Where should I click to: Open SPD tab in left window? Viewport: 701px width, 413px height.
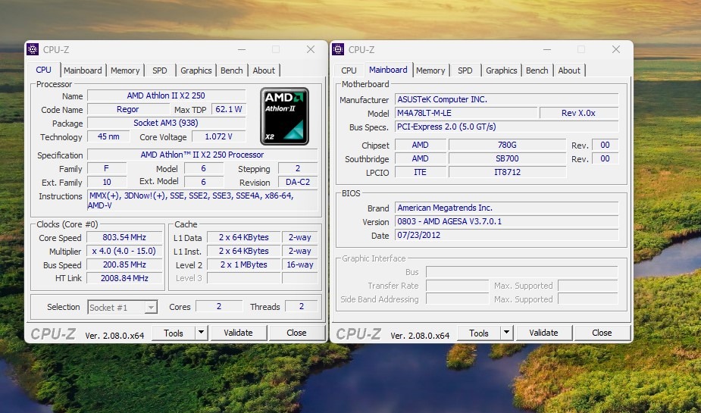tap(160, 70)
